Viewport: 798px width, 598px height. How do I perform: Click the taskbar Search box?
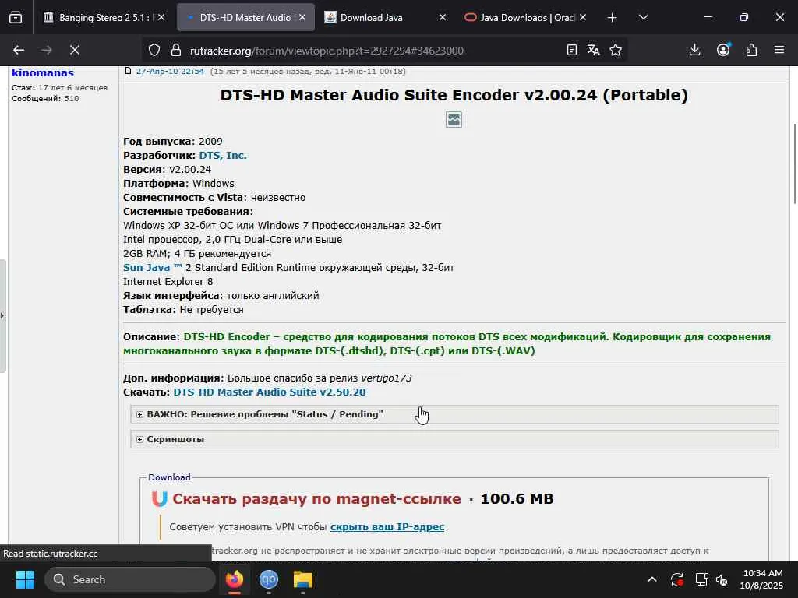130,579
